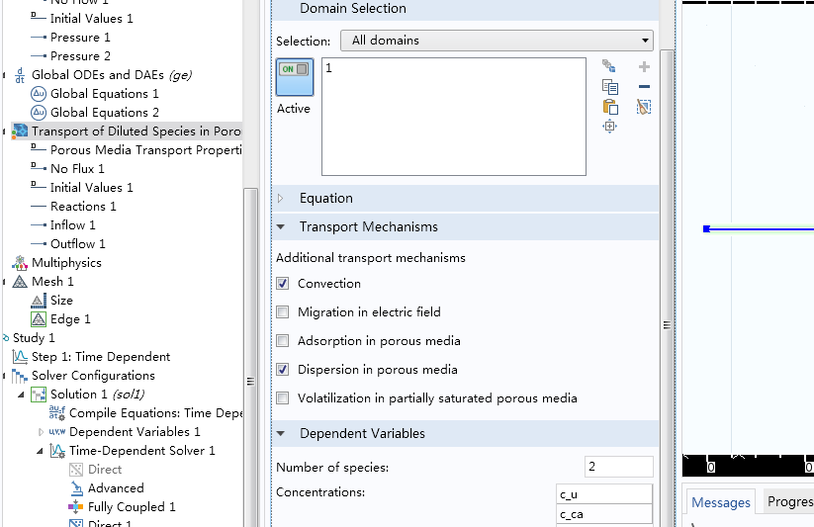814x527 pixels.
Task: Click the Clear Selection broom icon
Action: tap(644, 106)
